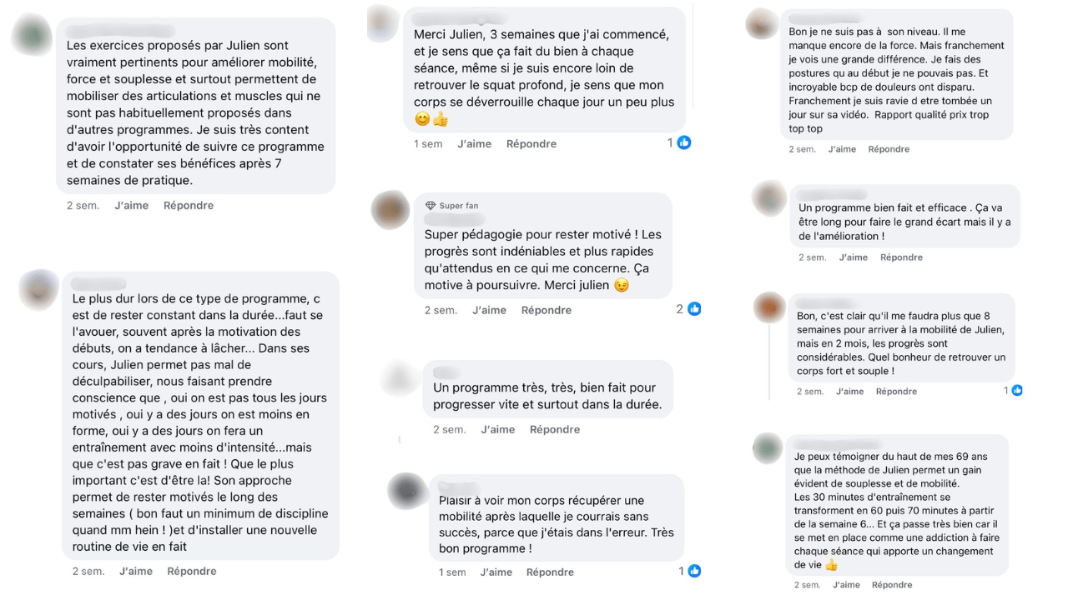Click Répondre under the 'Plaisir à voir' comment

pyautogui.click(x=550, y=572)
